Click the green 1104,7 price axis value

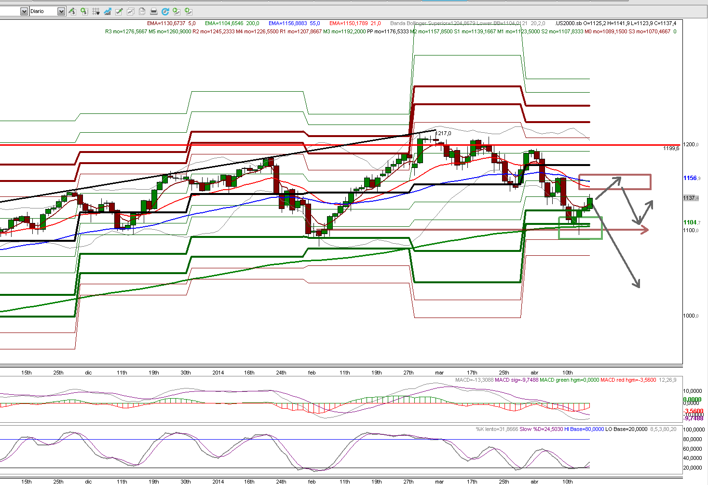coord(692,222)
